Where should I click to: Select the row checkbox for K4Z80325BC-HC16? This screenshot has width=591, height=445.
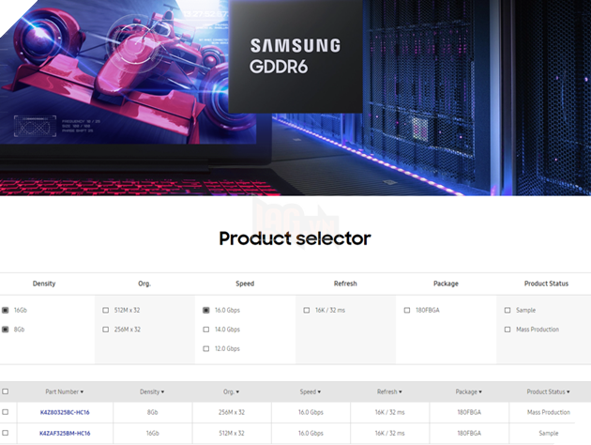[6, 412]
